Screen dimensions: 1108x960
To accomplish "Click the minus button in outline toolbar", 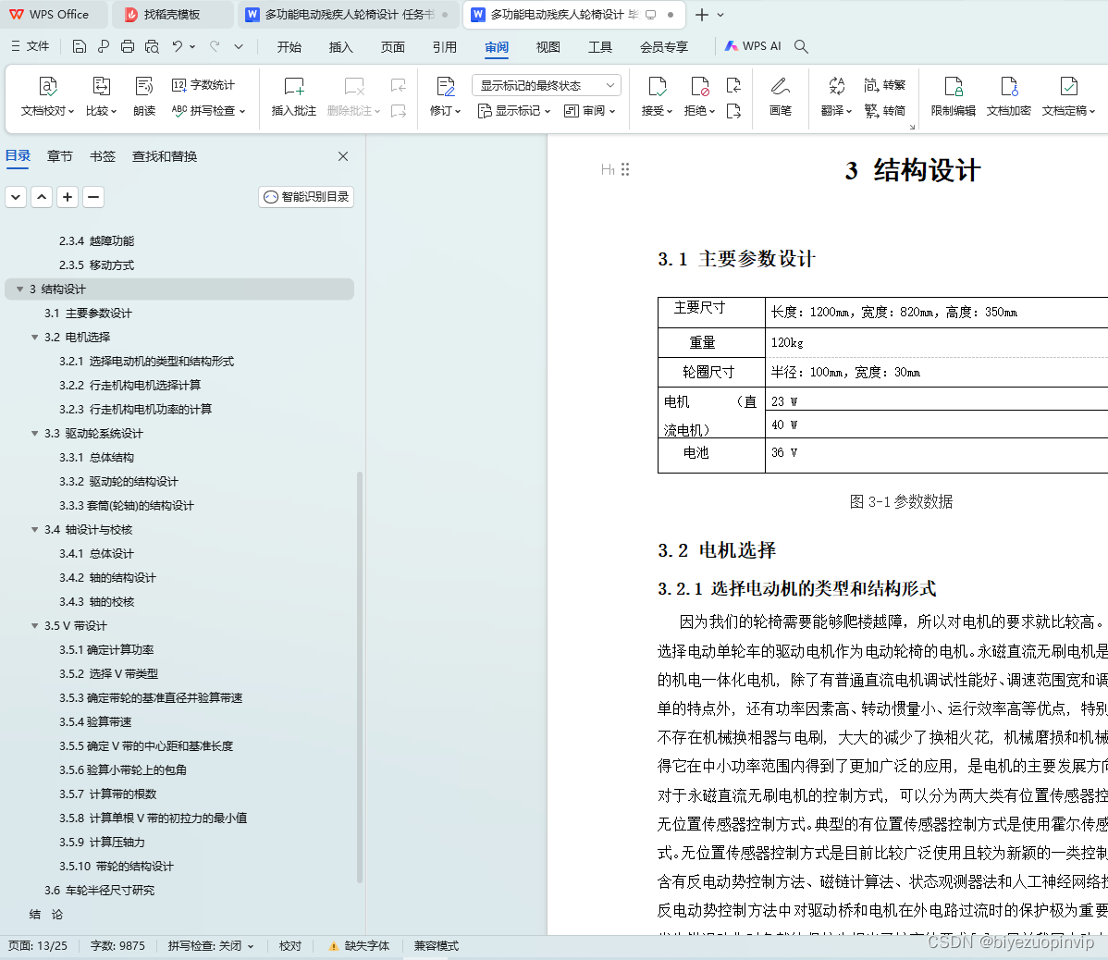I will [x=93, y=197].
